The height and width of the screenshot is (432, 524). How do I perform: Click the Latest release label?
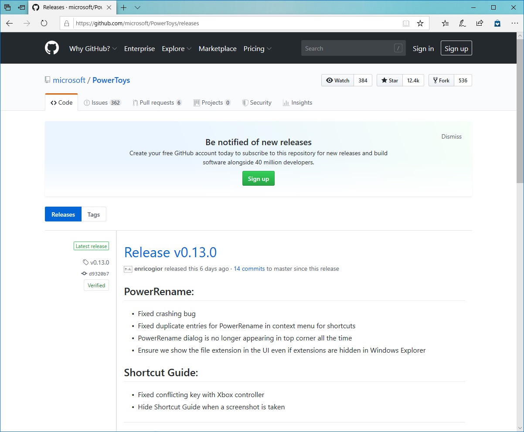pyautogui.click(x=91, y=246)
